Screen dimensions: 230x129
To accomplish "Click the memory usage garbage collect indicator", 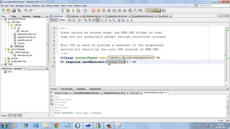I will pyautogui.click(x=153, y=10).
